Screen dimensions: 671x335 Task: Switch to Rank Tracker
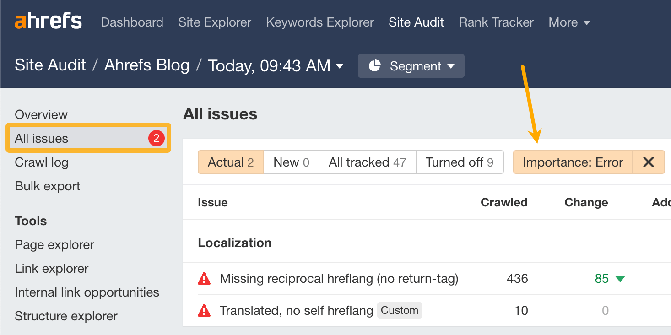click(496, 22)
